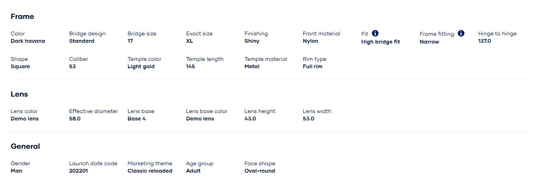
Task: Click the Narrow frame fitting value
Action: [x=429, y=42]
